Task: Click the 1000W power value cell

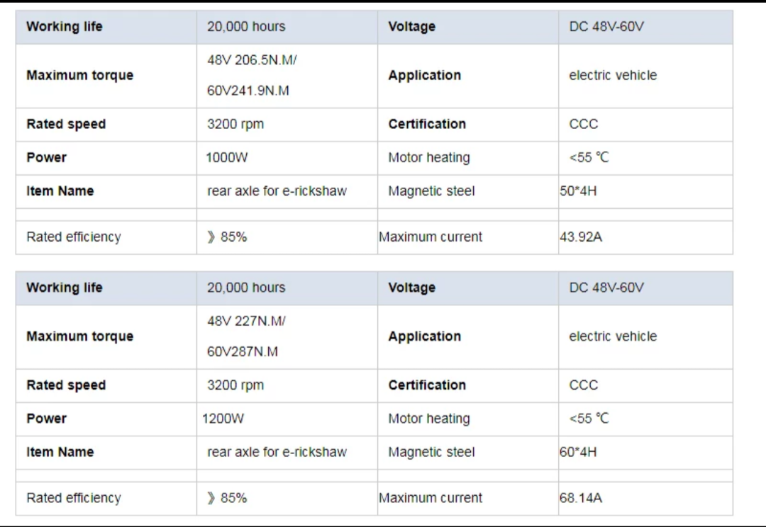Action: (x=227, y=158)
